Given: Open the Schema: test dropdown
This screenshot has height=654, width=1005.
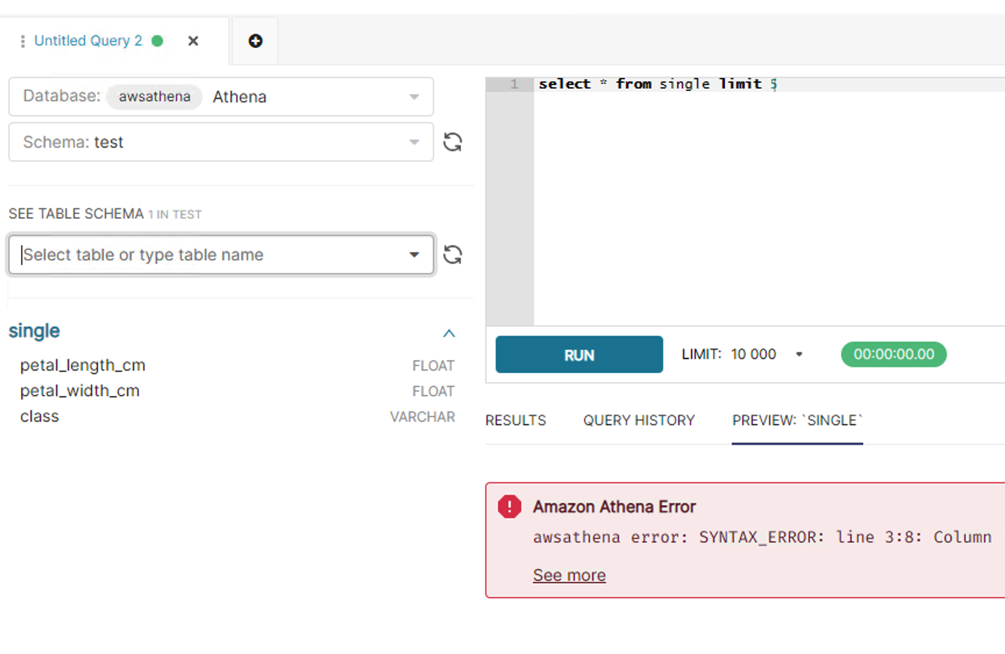Looking at the screenshot, I should click(x=414, y=142).
